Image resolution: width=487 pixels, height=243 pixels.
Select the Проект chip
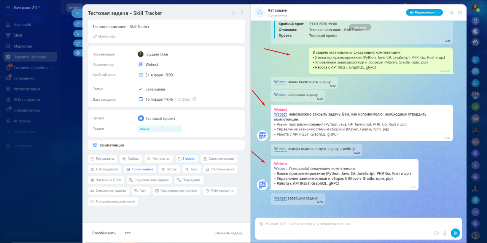[x=186, y=159]
